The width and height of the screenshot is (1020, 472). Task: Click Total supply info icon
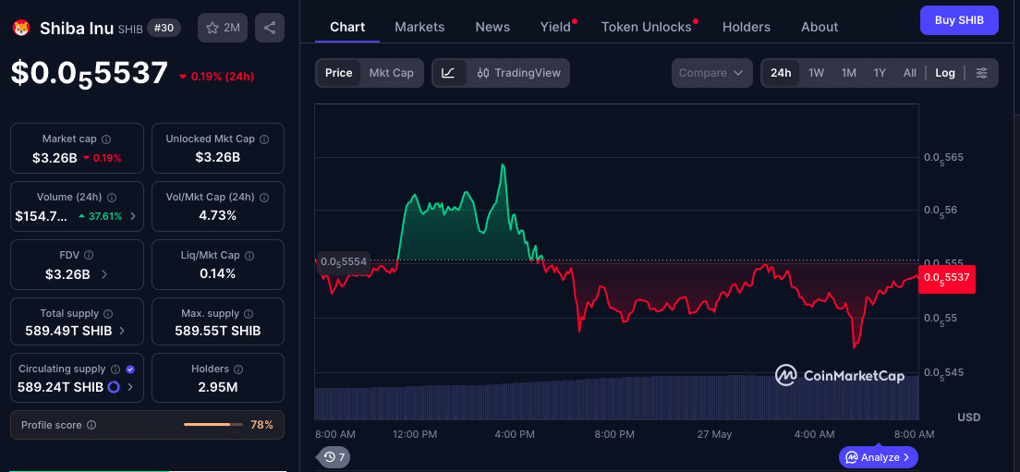109,314
